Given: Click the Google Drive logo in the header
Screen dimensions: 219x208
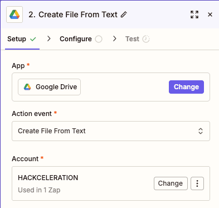Looking at the screenshot, I should (14, 14).
